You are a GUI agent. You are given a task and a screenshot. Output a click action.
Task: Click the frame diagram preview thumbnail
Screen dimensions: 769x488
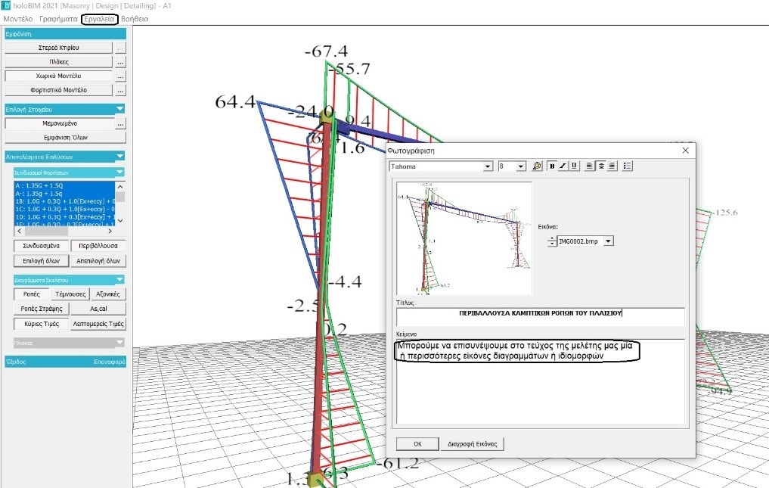[x=464, y=238]
